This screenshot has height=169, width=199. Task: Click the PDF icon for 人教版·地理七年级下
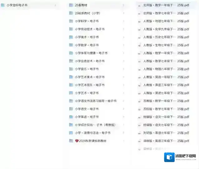point(139,21)
